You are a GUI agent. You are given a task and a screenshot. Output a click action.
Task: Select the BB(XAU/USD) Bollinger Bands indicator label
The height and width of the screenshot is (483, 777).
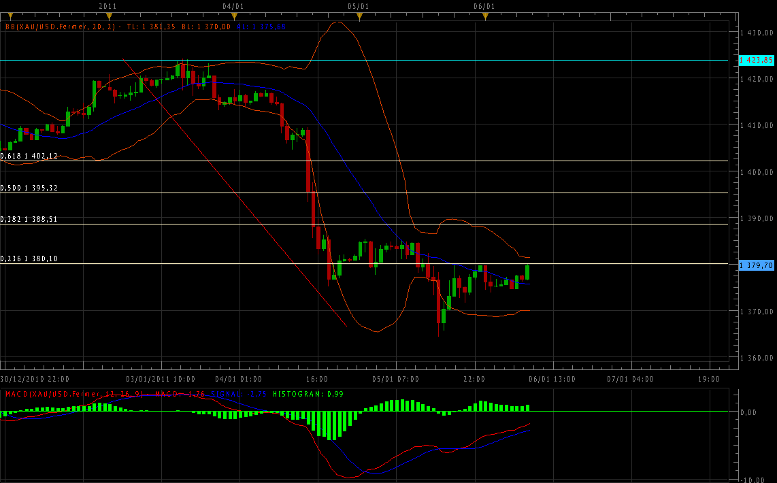[x=61, y=27]
